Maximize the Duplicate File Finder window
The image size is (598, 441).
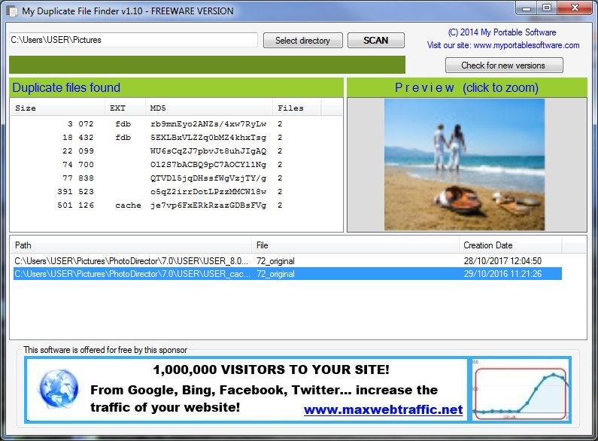(x=547, y=8)
